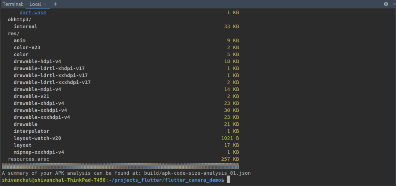Close the Local terminal tab

pyautogui.click(x=45, y=4)
